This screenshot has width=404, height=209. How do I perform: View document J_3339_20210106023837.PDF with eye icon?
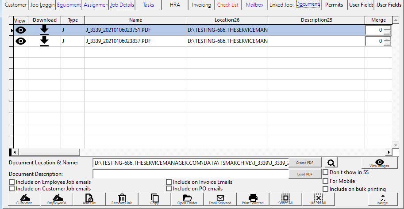(21, 41)
